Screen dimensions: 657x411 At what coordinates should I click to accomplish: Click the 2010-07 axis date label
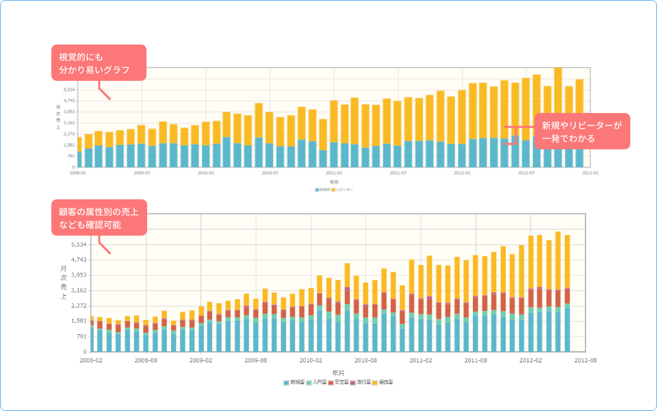click(270, 173)
